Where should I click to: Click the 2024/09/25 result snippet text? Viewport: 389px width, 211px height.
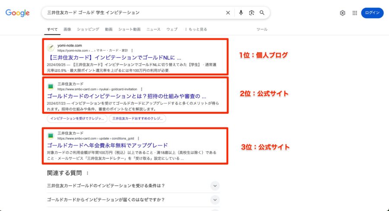point(131,68)
